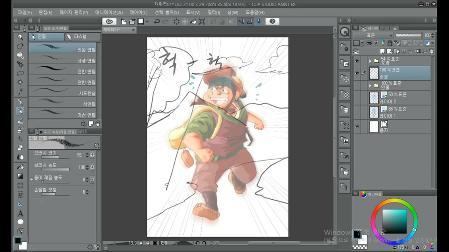Select the Ruler triangle tool
This screenshot has width=449, height=252.
point(20,204)
